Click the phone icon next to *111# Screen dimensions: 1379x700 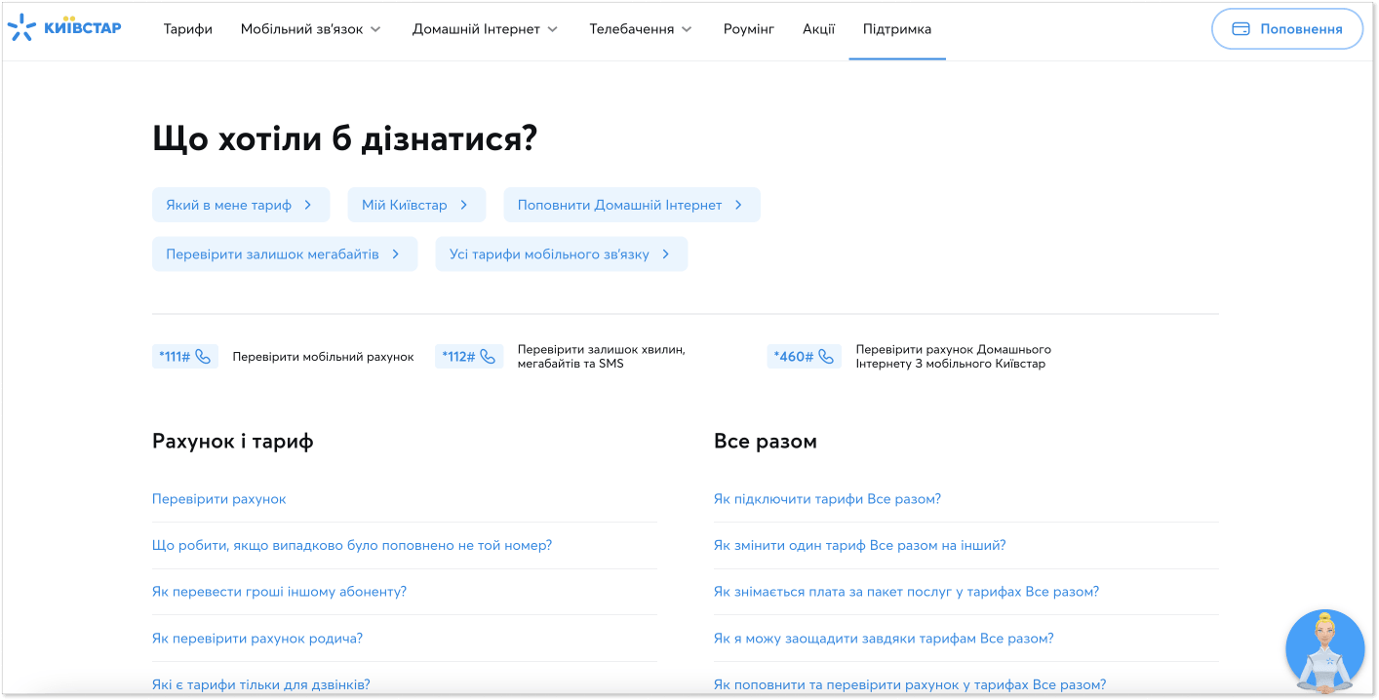tap(202, 356)
